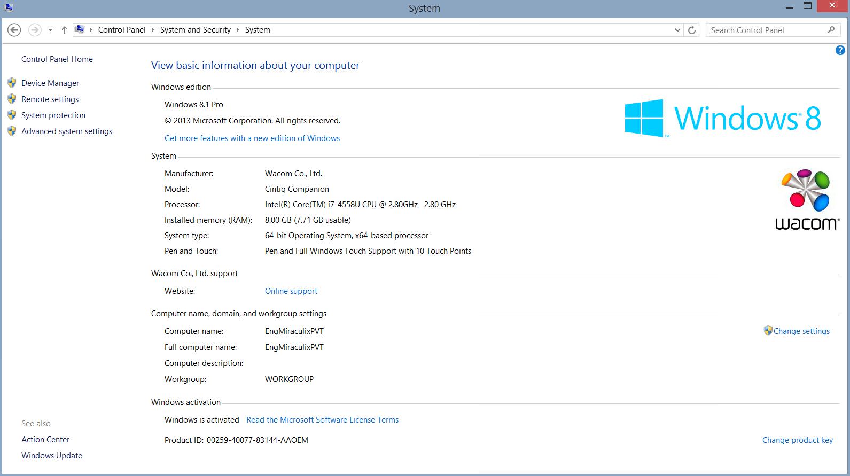Minimize the System window
850x476 pixels.
tap(789, 7)
